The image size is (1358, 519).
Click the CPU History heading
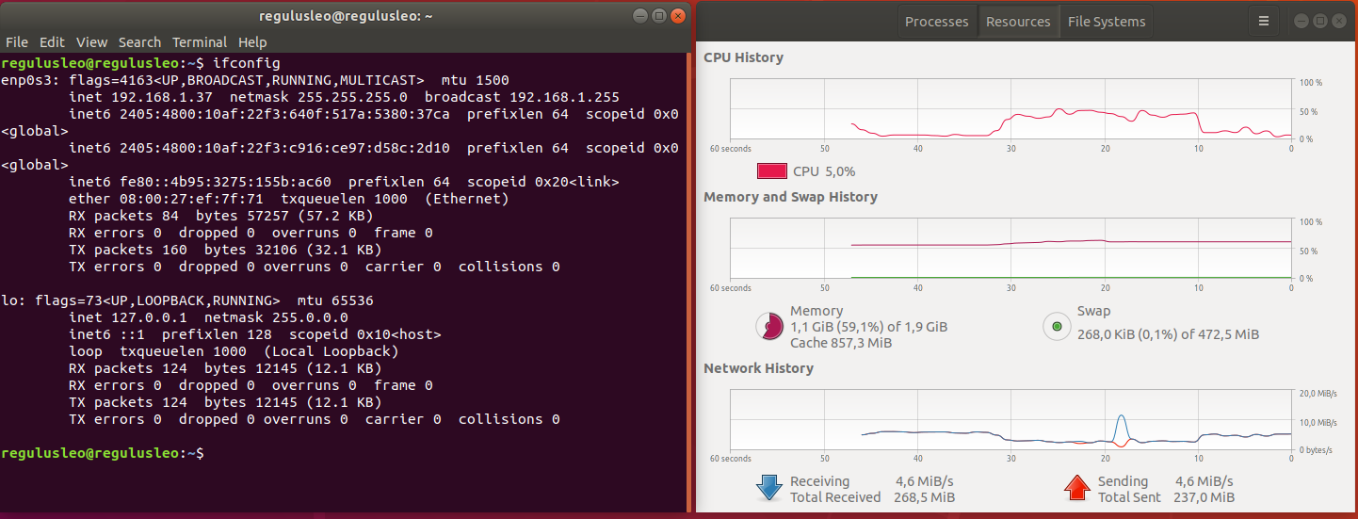click(x=743, y=57)
